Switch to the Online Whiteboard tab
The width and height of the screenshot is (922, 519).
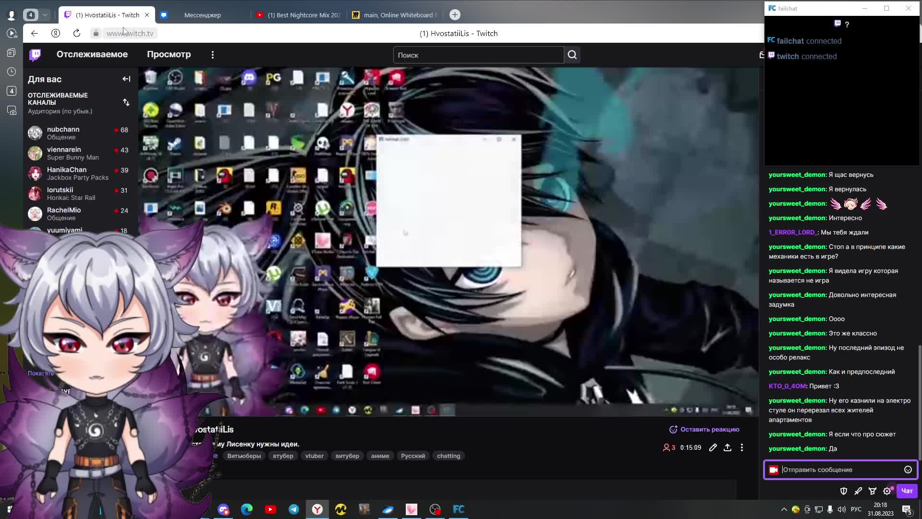pos(395,15)
